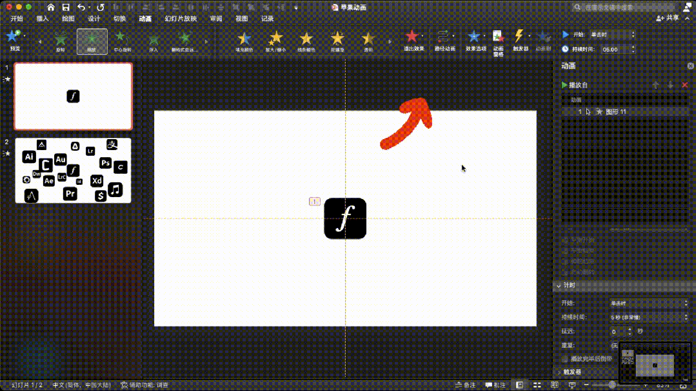This screenshot has height=391, width=696.
Task: Move the animation up in the order
Action: [655, 84]
